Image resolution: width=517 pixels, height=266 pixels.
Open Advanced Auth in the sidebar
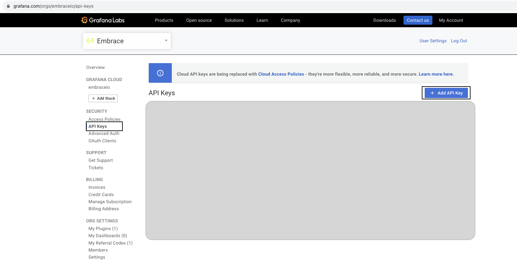tap(104, 133)
